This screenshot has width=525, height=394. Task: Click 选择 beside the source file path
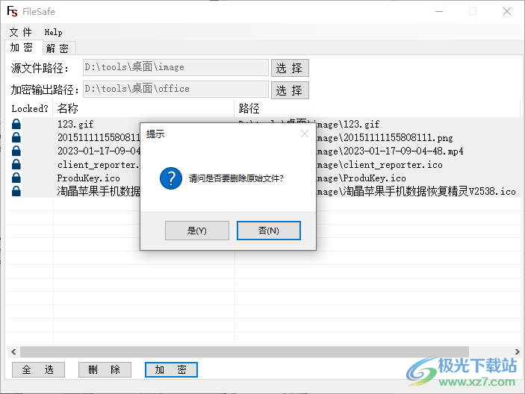(x=290, y=68)
